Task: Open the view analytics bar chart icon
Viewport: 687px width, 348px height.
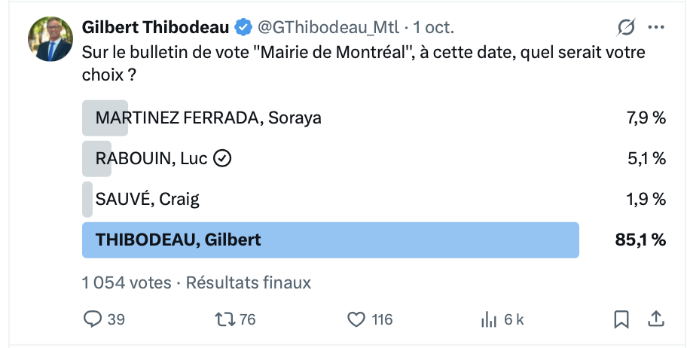Action: (x=489, y=319)
